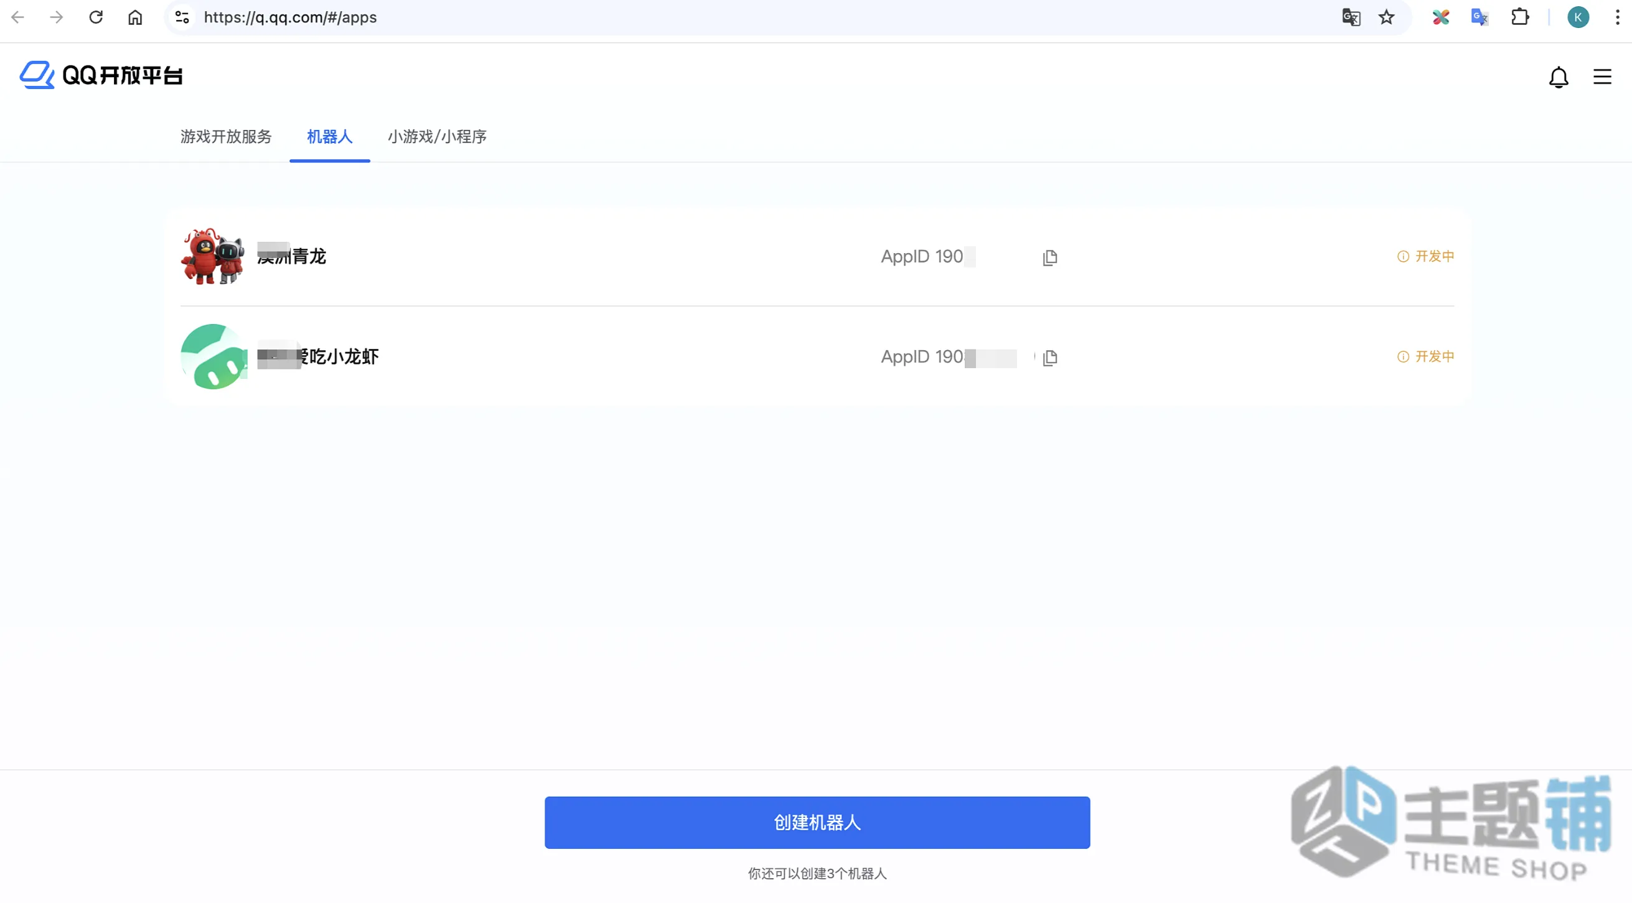Open the Google Translate extension
The image size is (1632, 903).
[x=1480, y=17]
